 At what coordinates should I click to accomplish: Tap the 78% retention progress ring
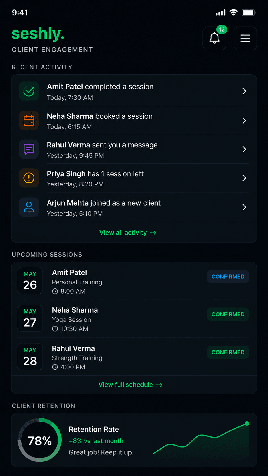tap(40, 440)
